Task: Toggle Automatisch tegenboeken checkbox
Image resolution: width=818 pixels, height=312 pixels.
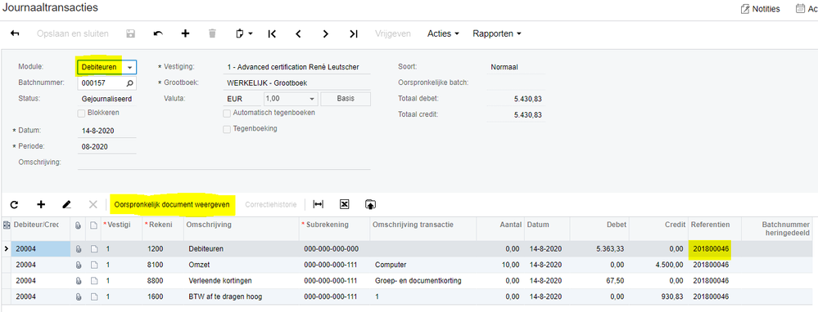Action: pos(227,113)
